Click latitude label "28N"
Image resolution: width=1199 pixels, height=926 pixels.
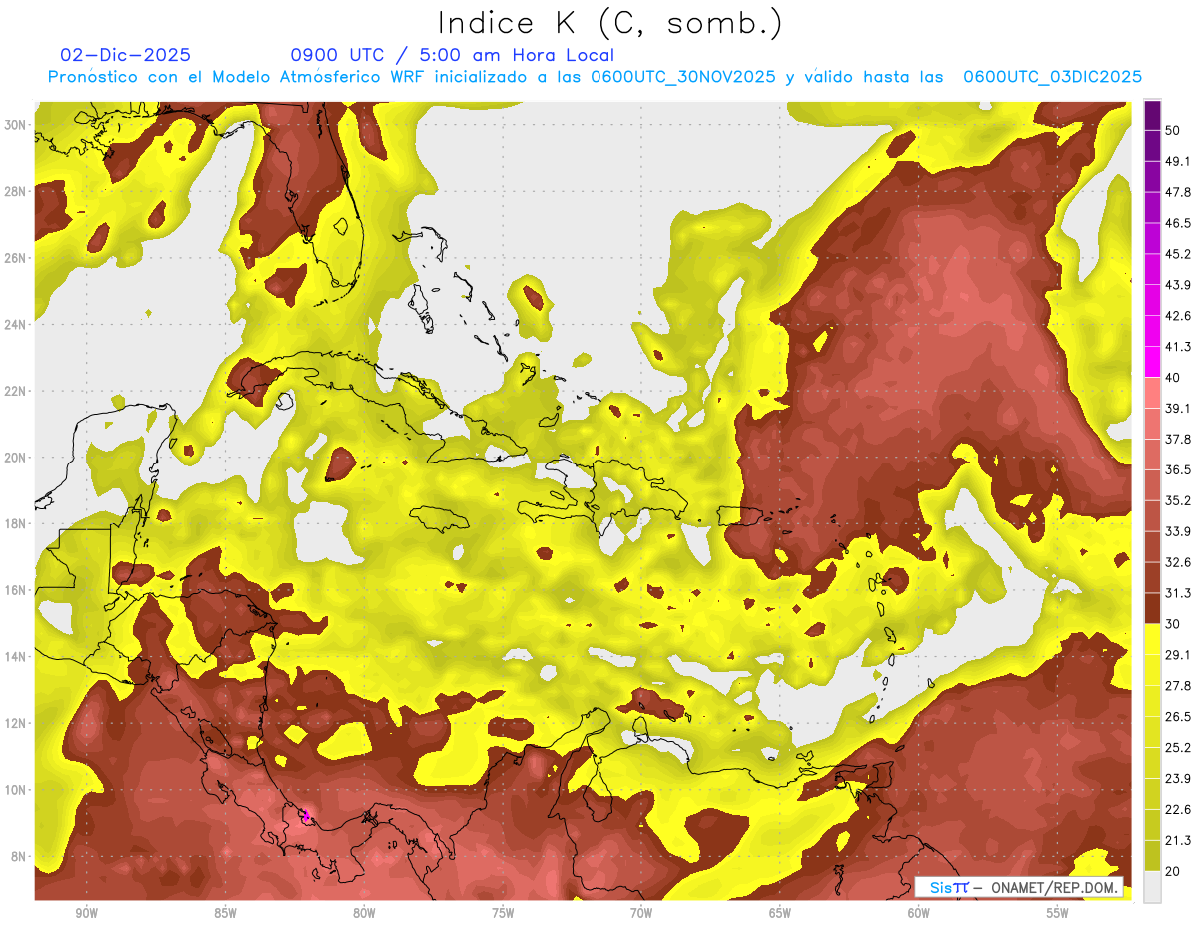[15, 191]
